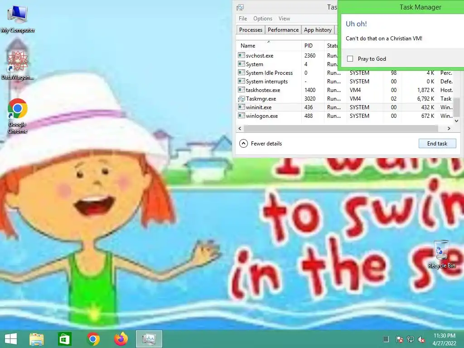Viewport: 464px width, 348px height.
Task: Collapse with Fewer details arrow
Action: pos(243,144)
